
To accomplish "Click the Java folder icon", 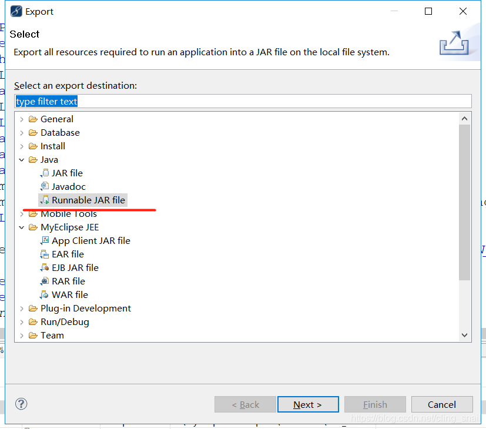I will pyautogui.click(x=33, y=160).
